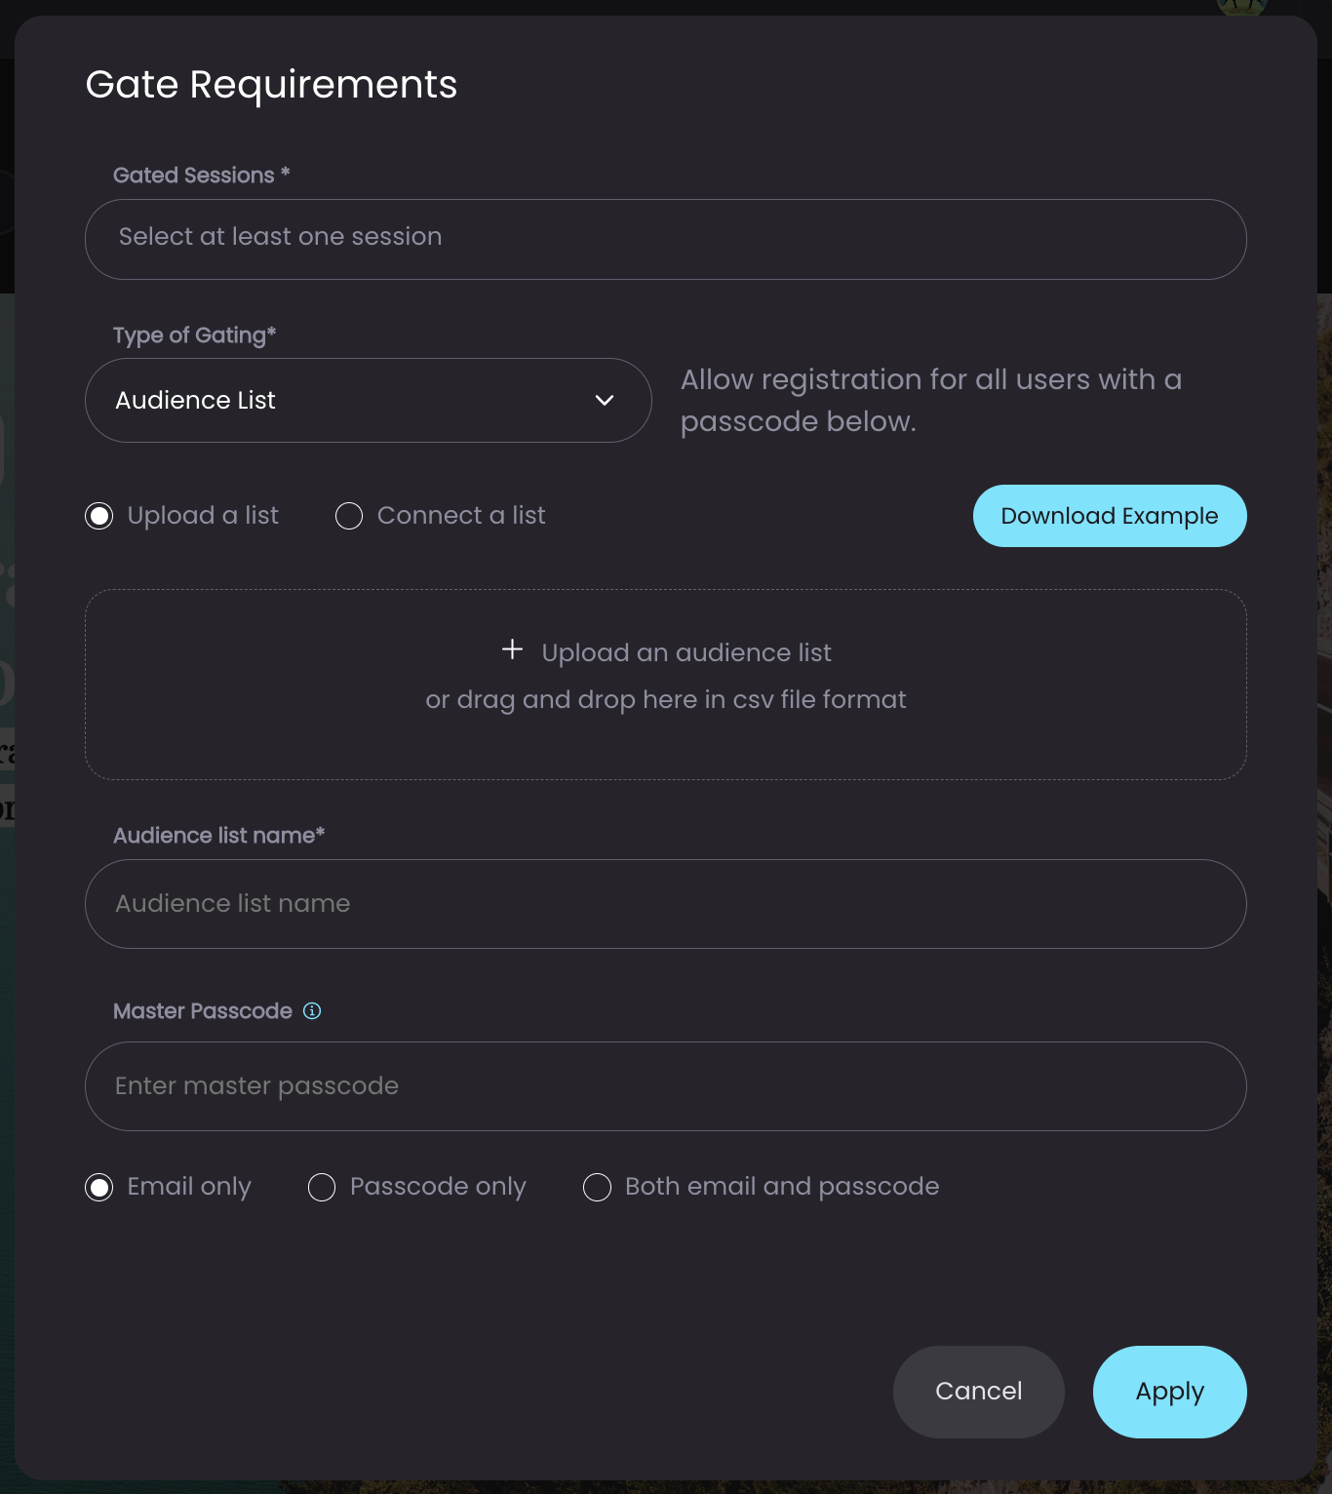Image resolution: width=1332 pixels, height=1494 pixels.
Task: Click the Audience List selected value
Action: (195, 401)
